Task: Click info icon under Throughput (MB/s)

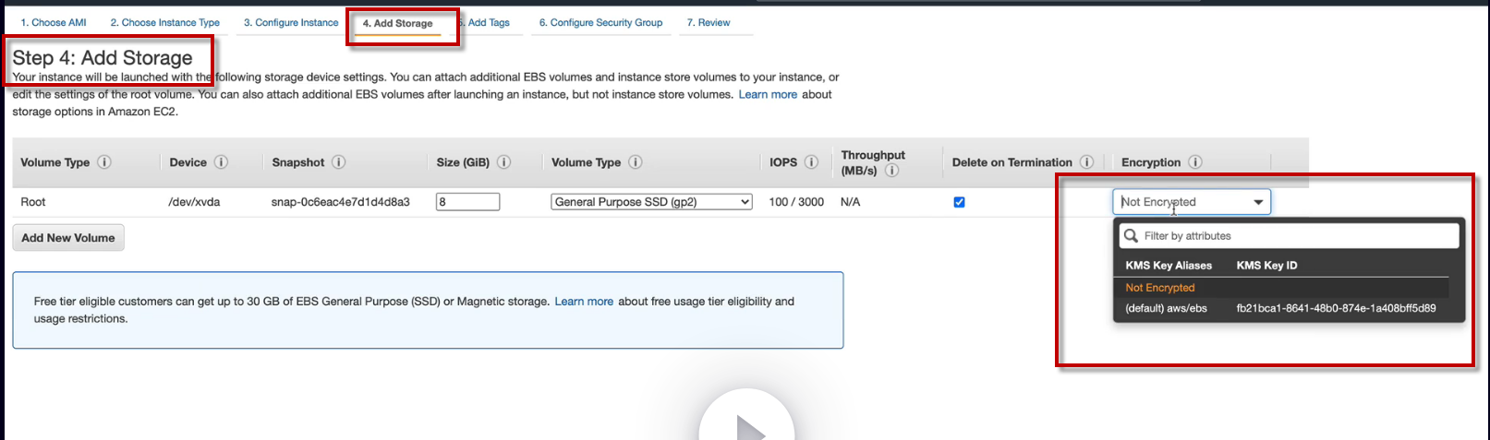Action: (x=891, y=171)
